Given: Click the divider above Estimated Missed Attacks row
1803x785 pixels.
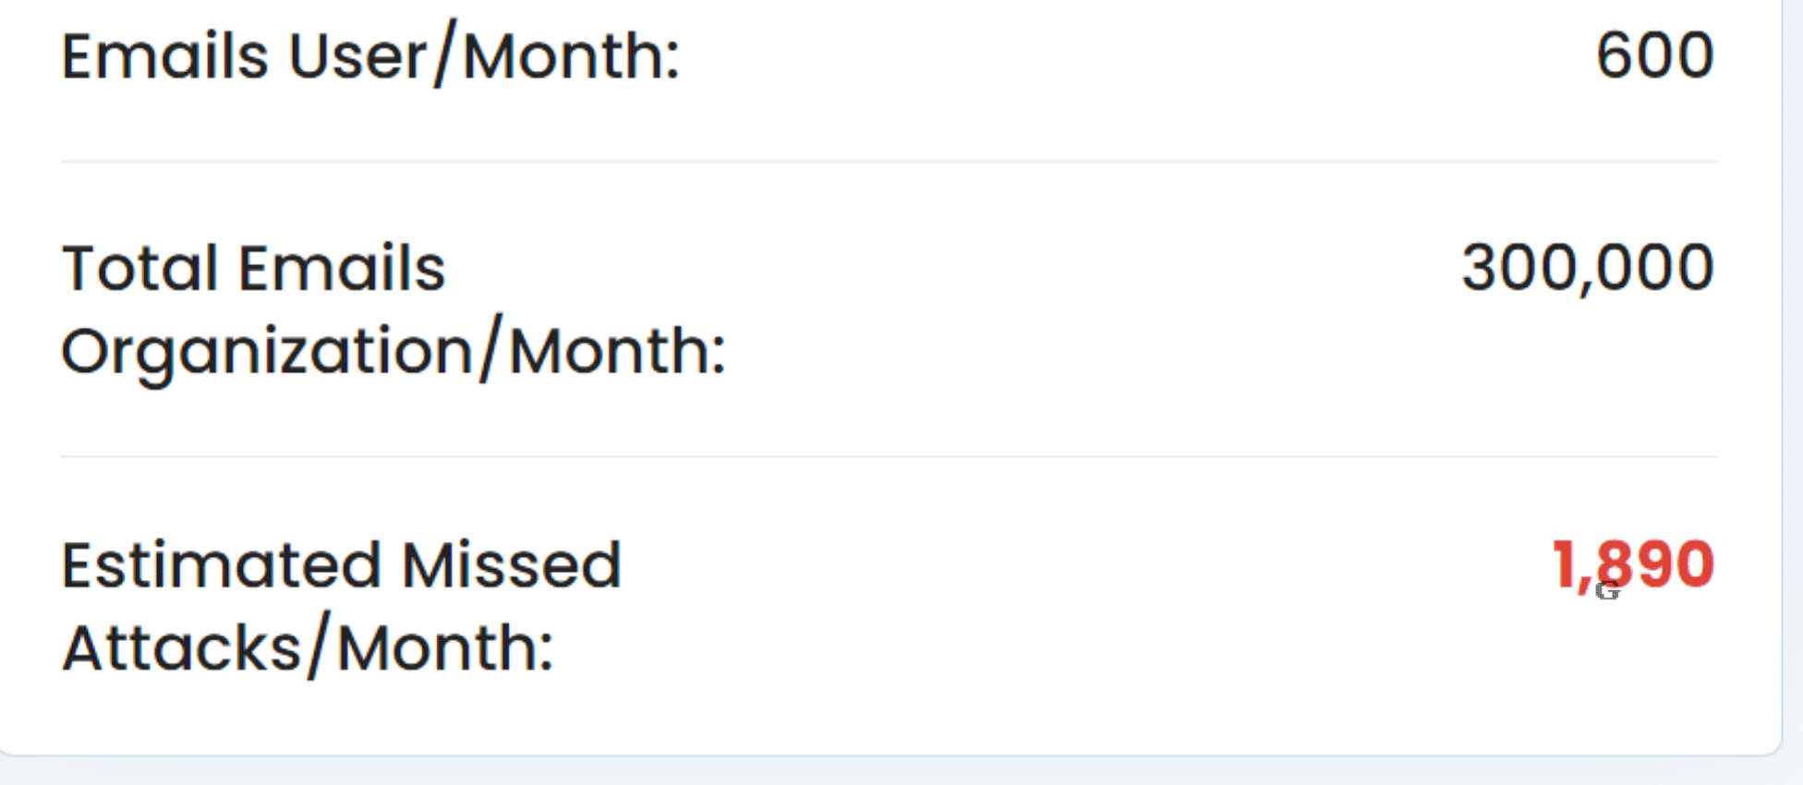Looking at the screenshot, I should [889, 456].
